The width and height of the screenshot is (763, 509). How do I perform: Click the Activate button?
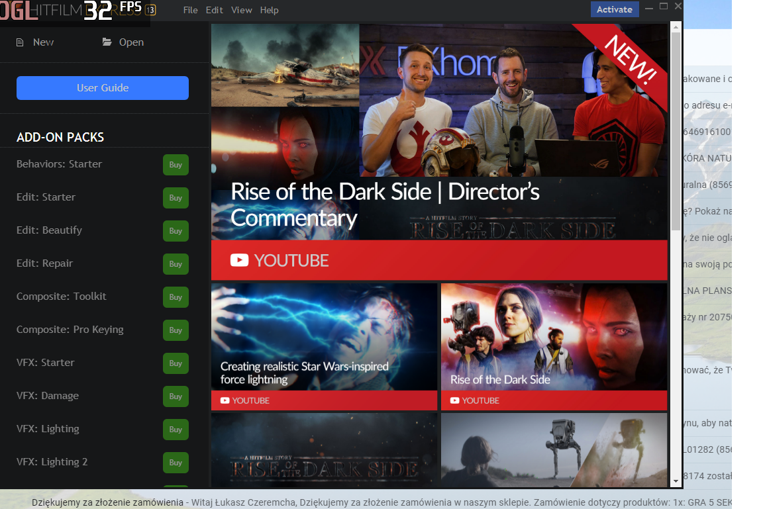pos(615,9)
